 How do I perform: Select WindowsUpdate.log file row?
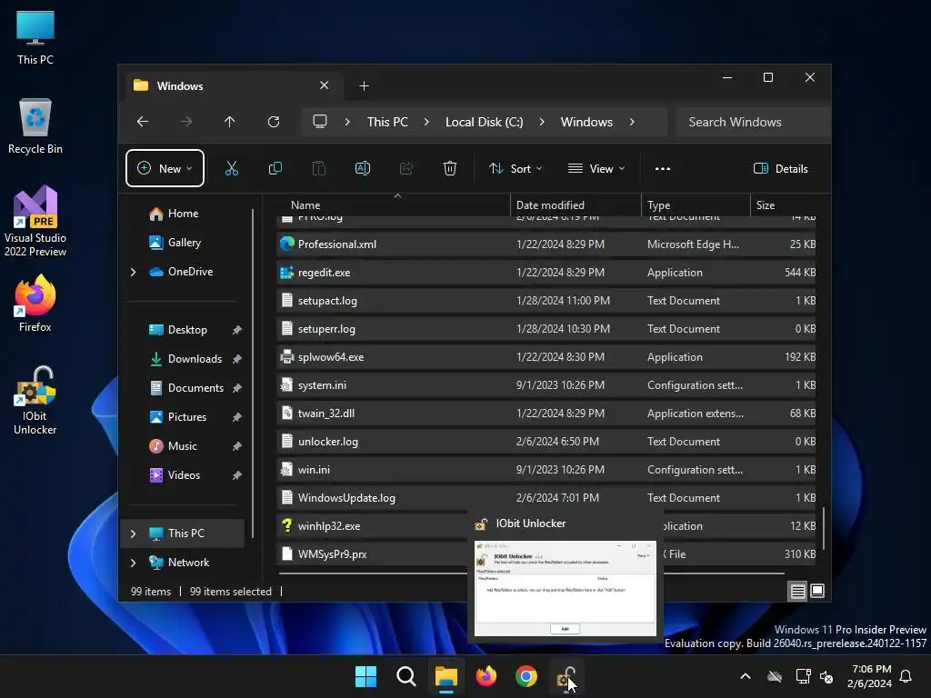(546, 498)
